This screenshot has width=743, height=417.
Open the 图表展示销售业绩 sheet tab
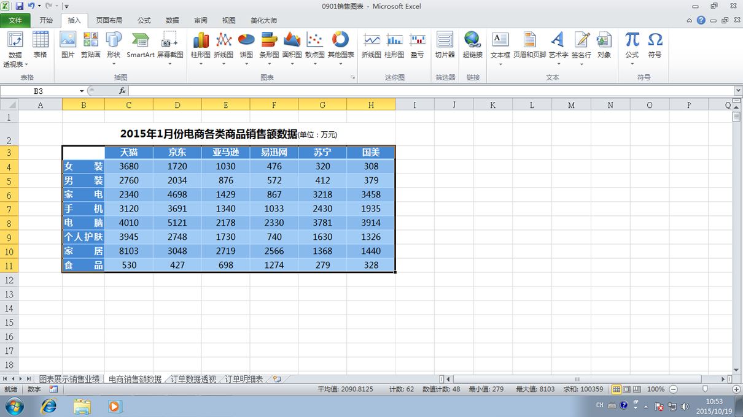(69, 380)
